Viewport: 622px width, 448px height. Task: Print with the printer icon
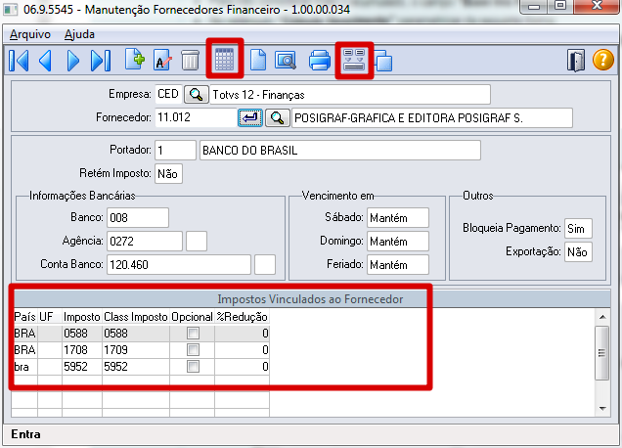click(320, 61)
